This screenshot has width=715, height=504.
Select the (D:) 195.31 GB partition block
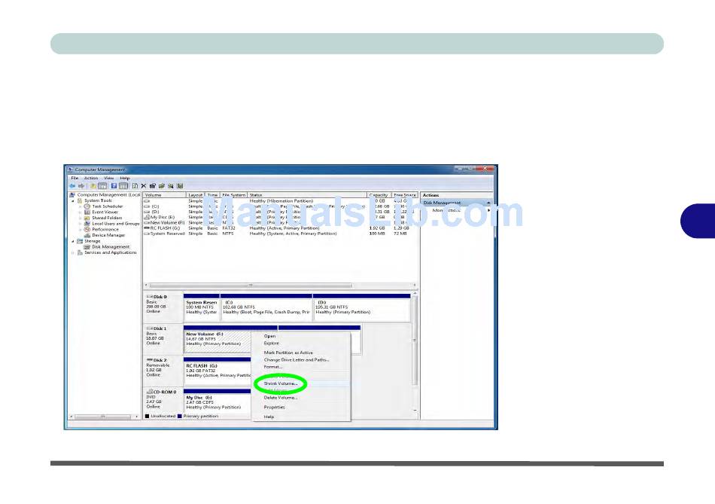coord(361,307)
